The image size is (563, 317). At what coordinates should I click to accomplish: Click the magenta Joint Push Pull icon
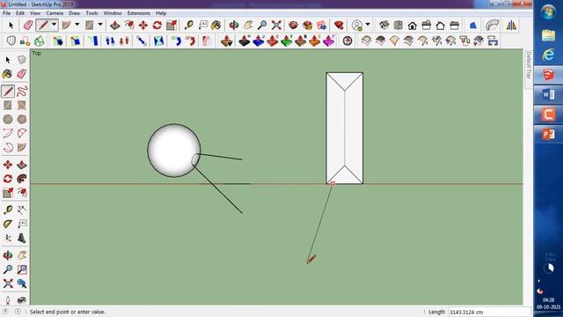[x=328, y=41]
